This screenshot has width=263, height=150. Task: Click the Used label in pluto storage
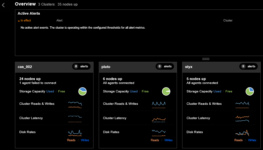[134, 91]
